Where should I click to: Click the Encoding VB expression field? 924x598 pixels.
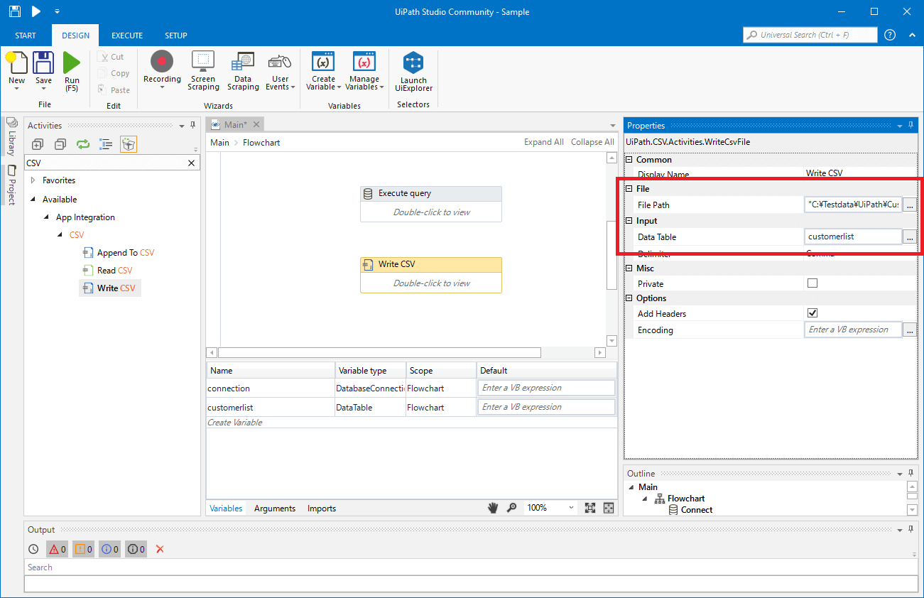point(853,330)
